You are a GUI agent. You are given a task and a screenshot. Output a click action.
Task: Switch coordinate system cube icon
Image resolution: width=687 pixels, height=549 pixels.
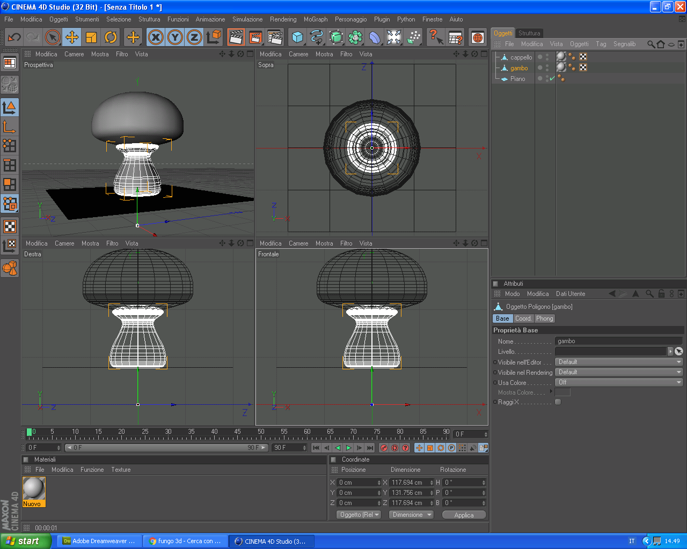214,37
